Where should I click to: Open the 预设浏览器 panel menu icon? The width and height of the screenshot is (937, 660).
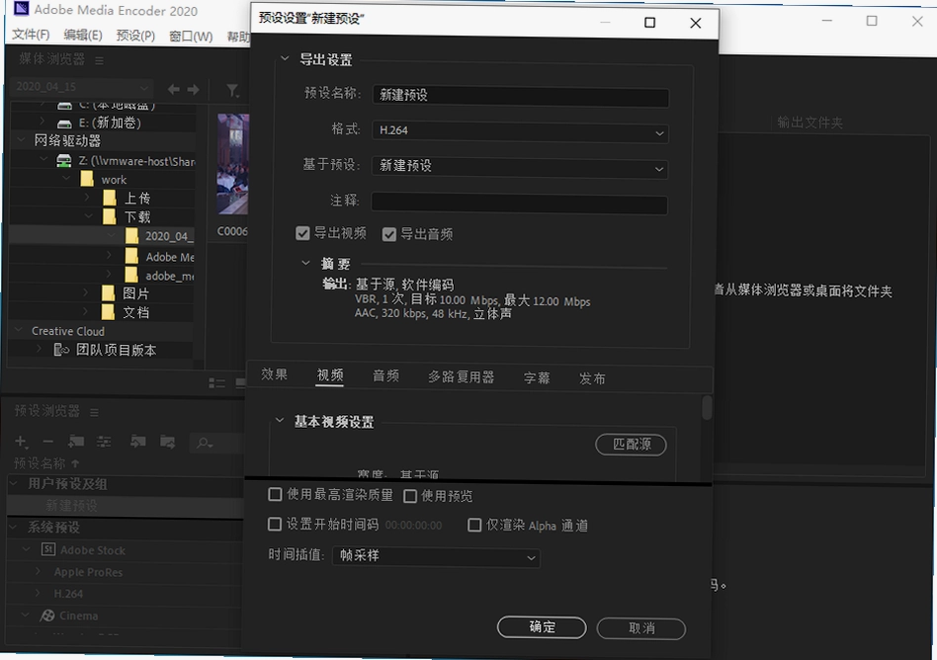[x=95, y=412]
